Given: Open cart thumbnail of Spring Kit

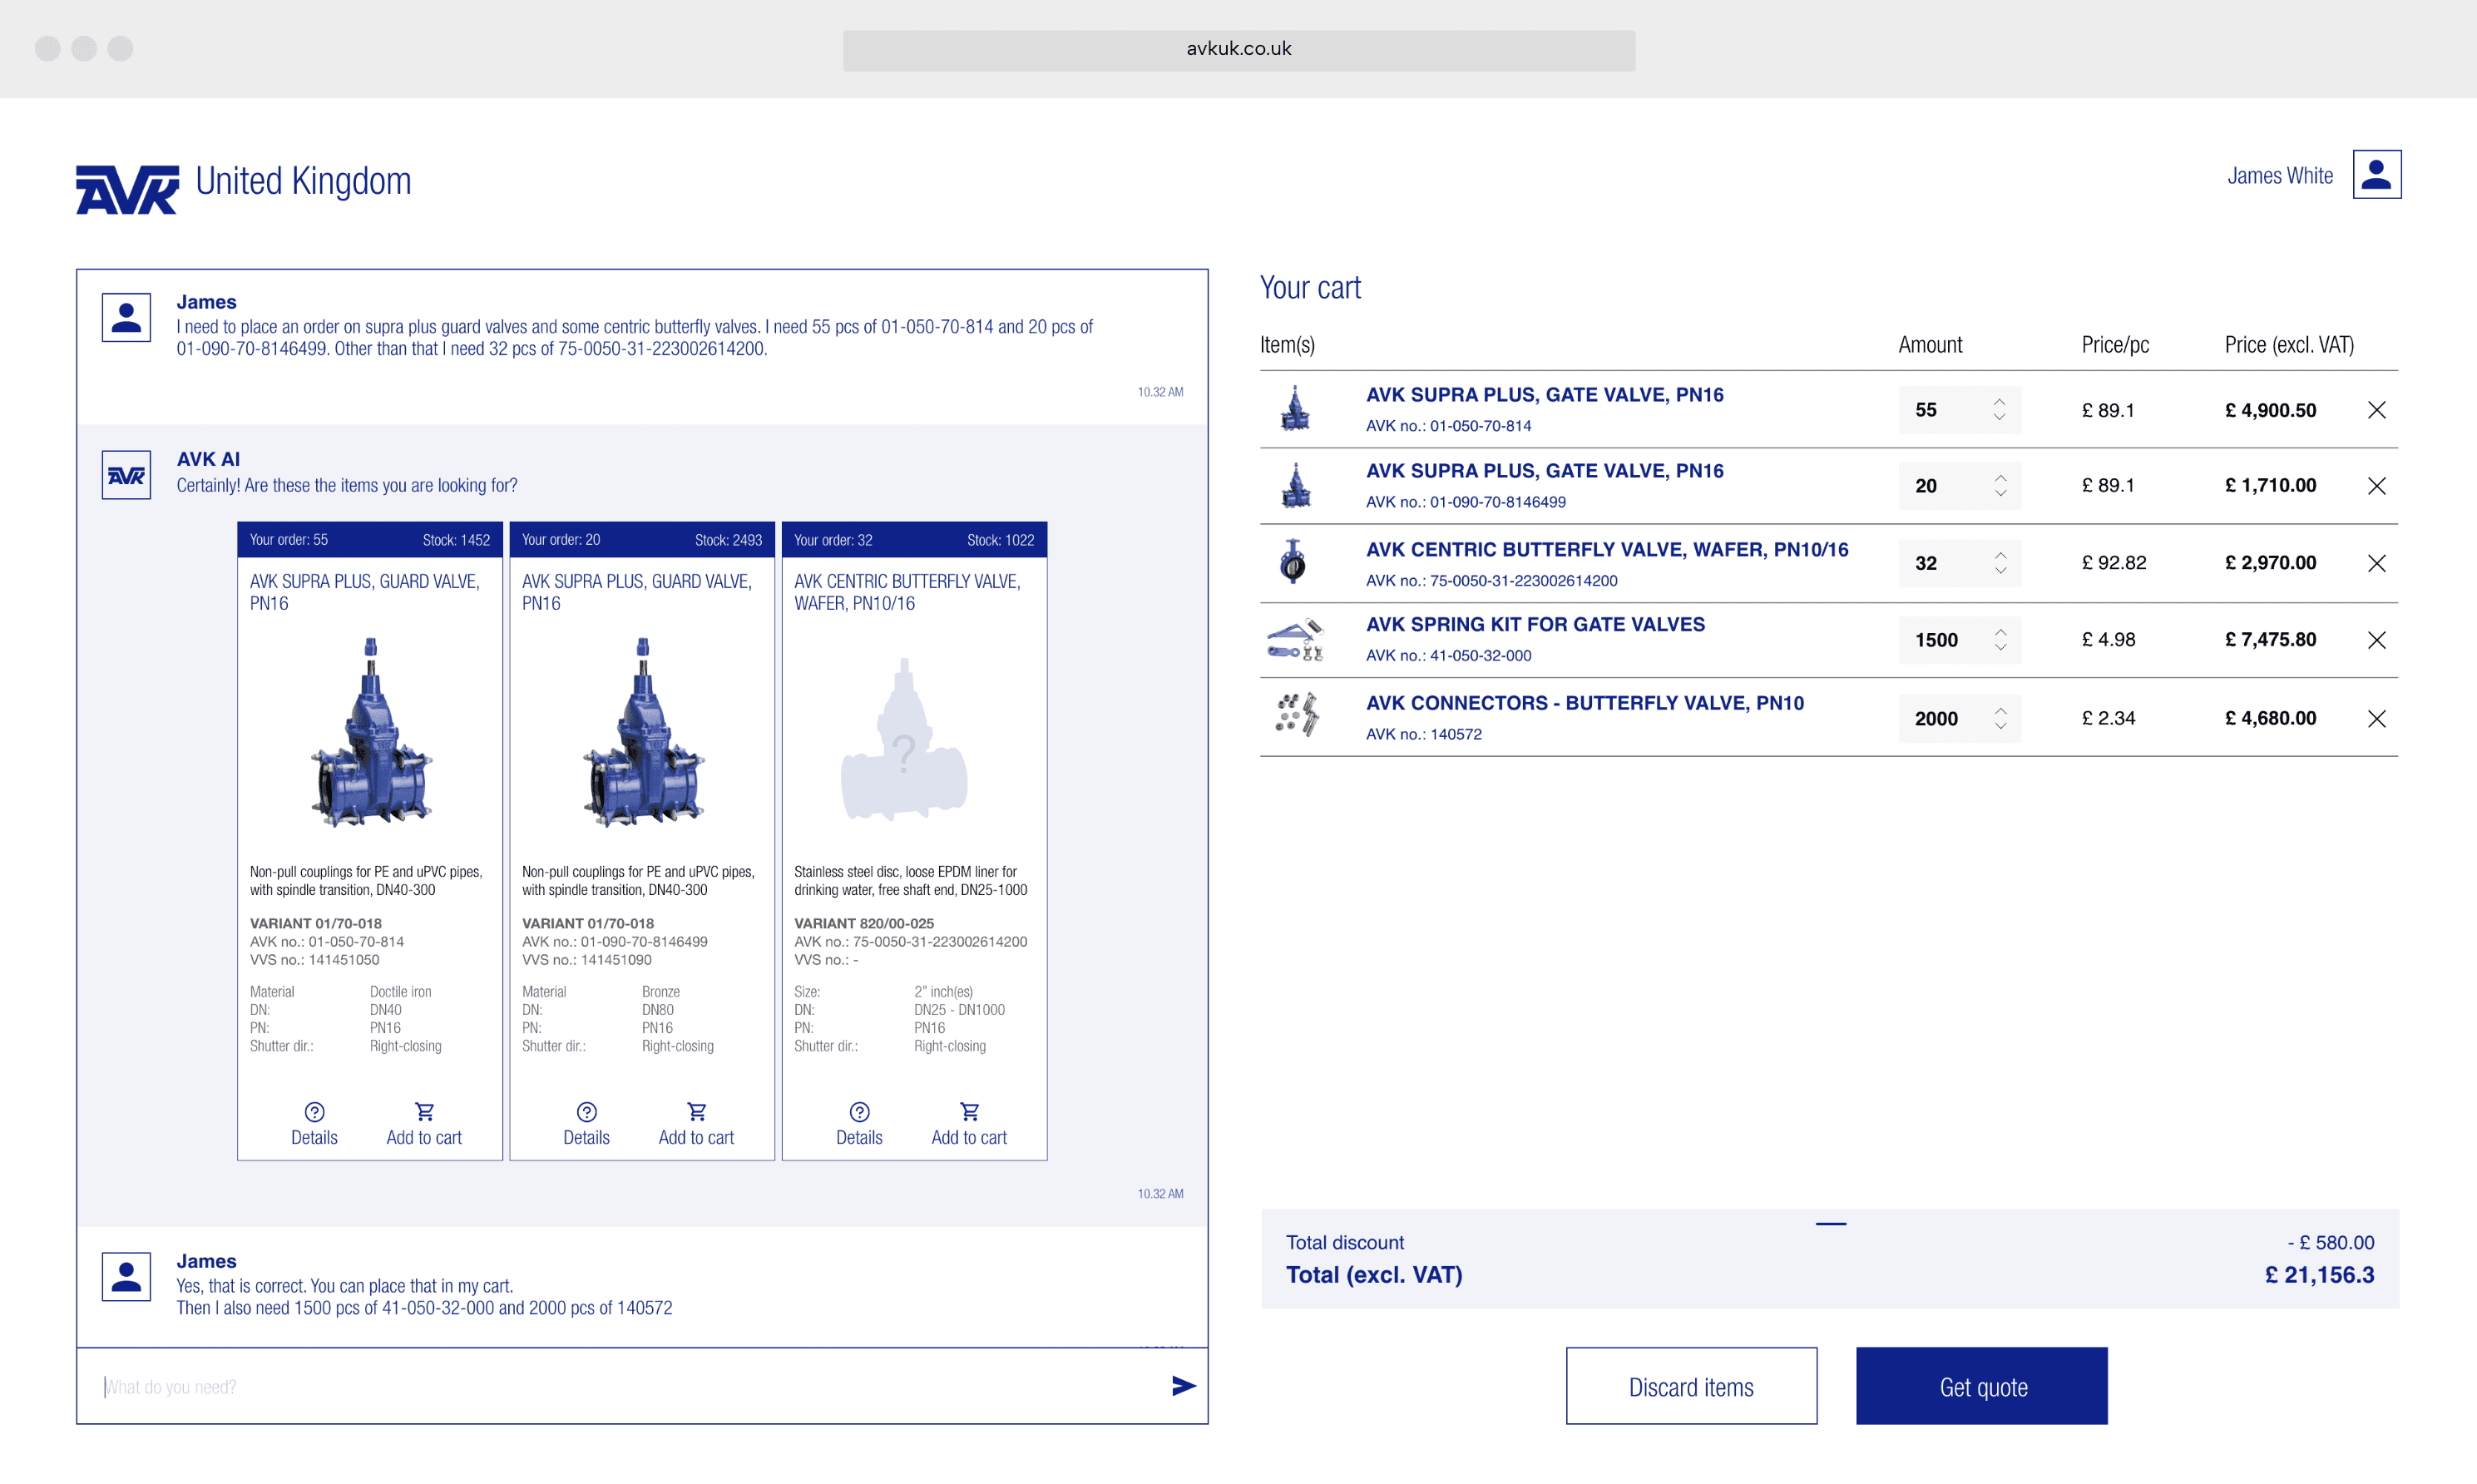Looking at the screenshot, I should tap(1296, 640).
